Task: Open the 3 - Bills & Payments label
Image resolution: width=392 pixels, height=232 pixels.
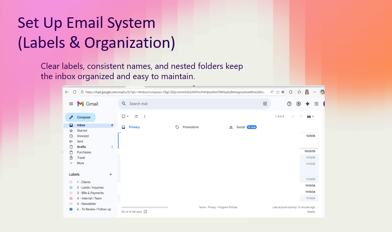Action: [x=90, y=193]
